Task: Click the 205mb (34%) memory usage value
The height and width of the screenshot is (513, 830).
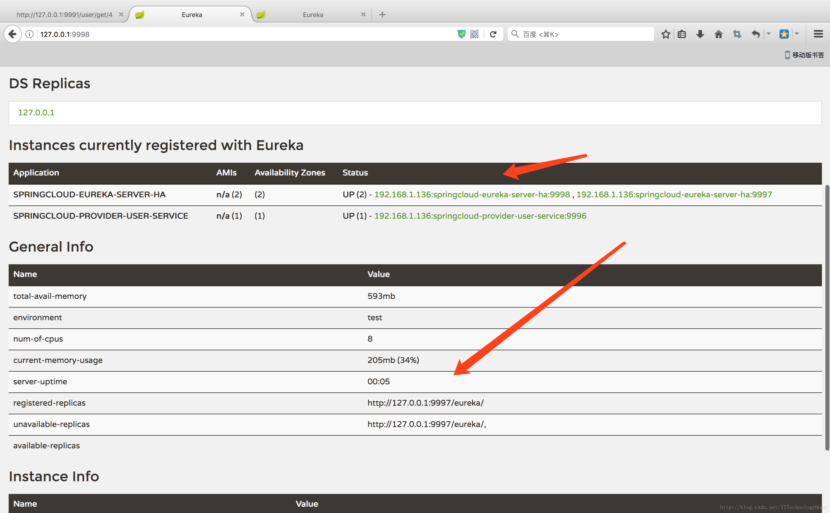Action: (393, 360)
